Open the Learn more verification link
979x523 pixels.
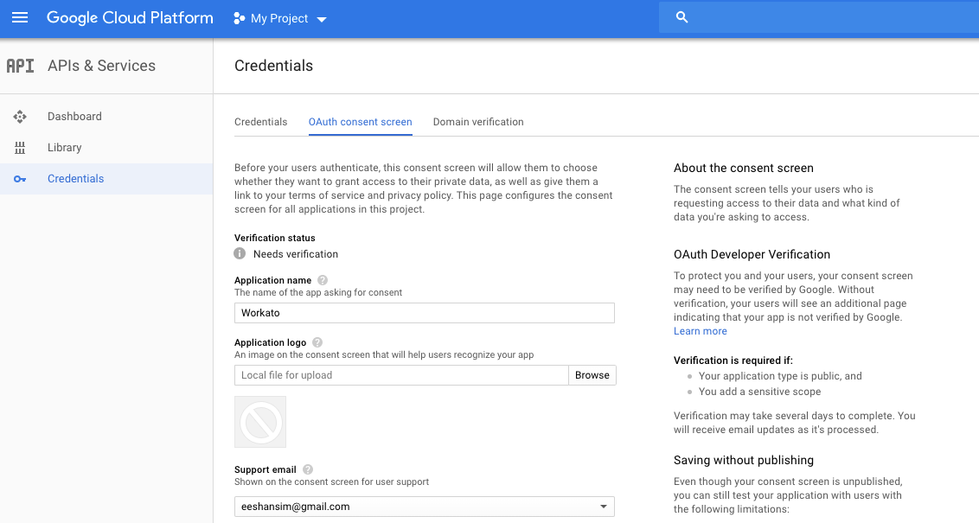700,330
